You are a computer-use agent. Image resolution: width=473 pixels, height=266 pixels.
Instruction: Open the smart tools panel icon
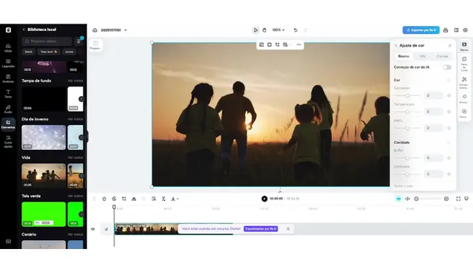click(x=464, y=82)
